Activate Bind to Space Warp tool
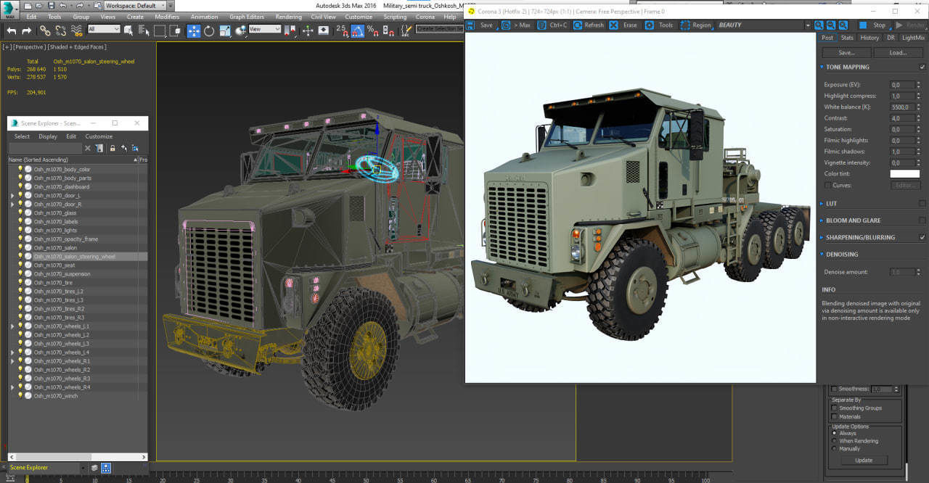Viewport: 929px width, 483px height. (x=76, y=30)
